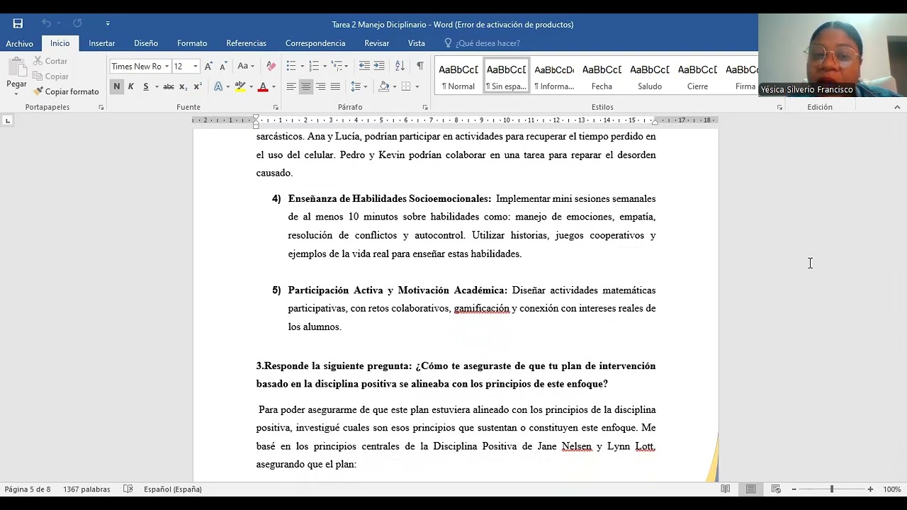Apply the red font color

[263, 86]
